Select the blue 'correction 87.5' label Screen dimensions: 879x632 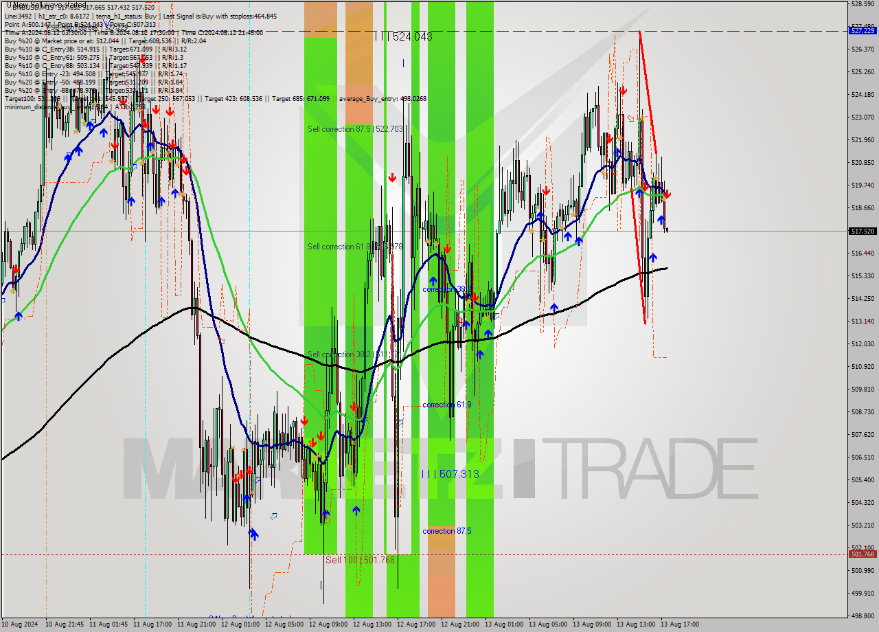[x=447, y=531]
